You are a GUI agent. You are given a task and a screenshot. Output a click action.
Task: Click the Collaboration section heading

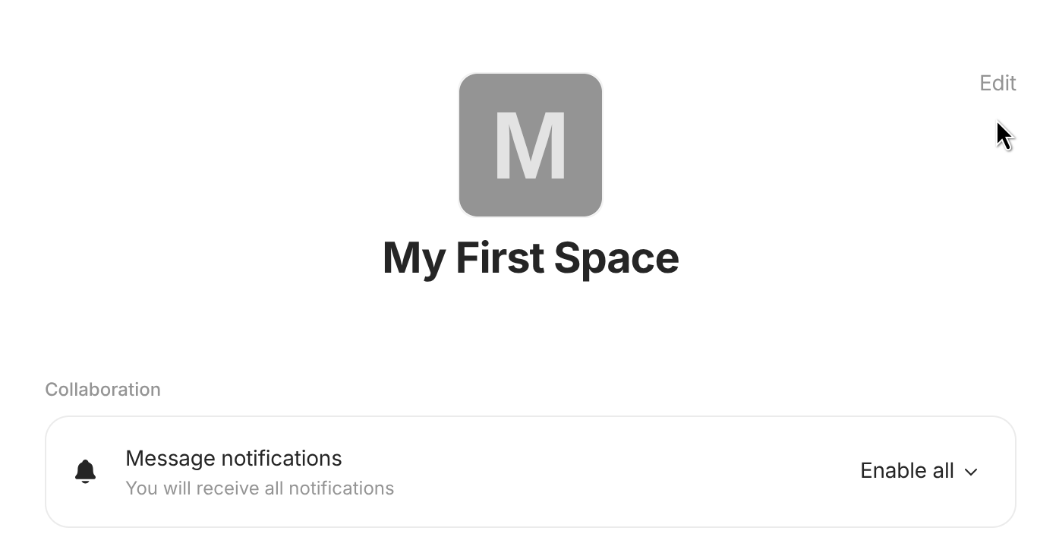[x=102, y=389]
